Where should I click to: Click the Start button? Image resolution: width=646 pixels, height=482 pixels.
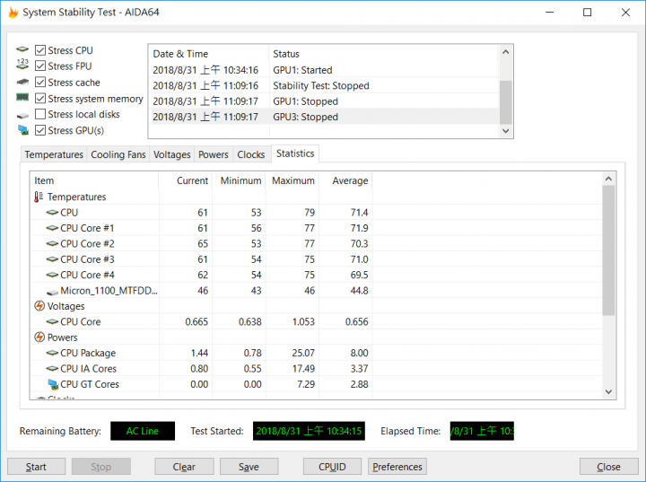coord(36,467)
